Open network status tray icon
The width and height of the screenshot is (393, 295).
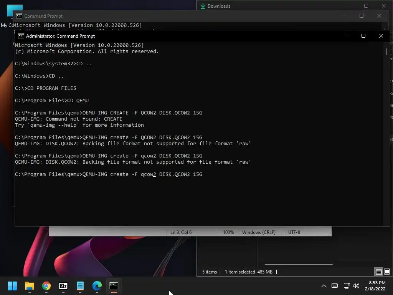[347, 286]
